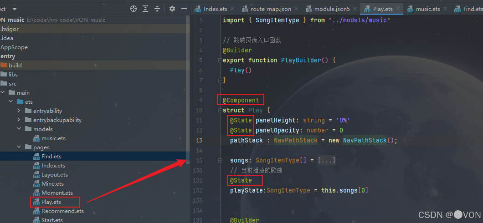Click panelHeight variable on line 11
Image resolution: width=483 pixels, height=223 pixels.
tap(275, 121)
